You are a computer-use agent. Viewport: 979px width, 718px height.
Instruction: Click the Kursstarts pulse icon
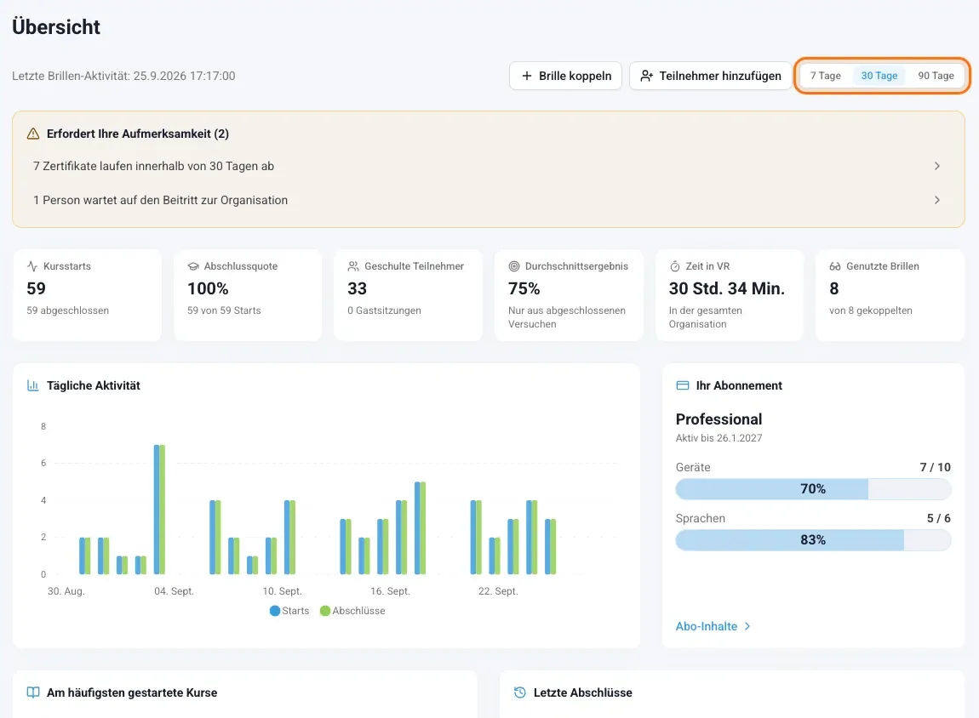coord(32,266)
